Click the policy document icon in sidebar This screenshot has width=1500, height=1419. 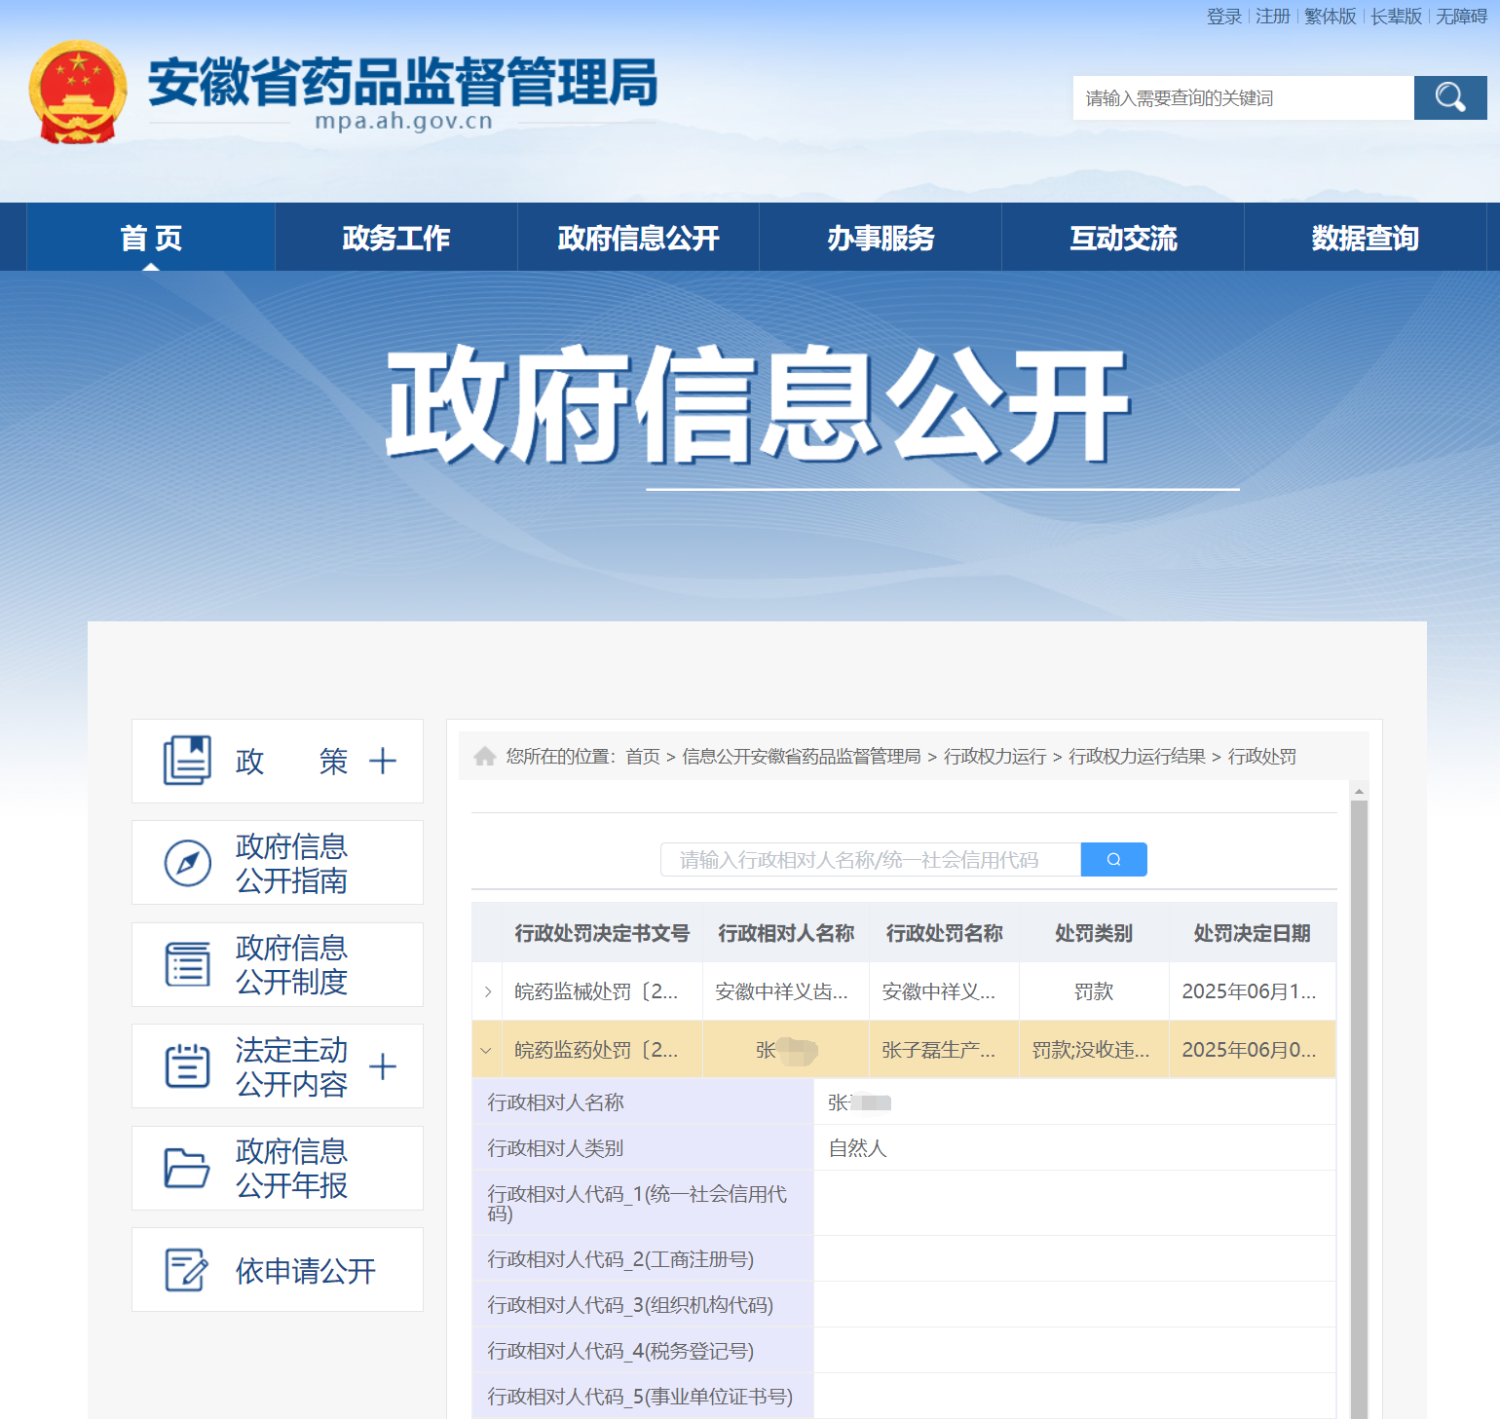pos(187,761)
